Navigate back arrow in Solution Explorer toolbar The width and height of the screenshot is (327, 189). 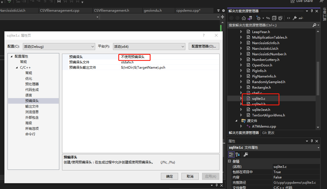point(232,18)
